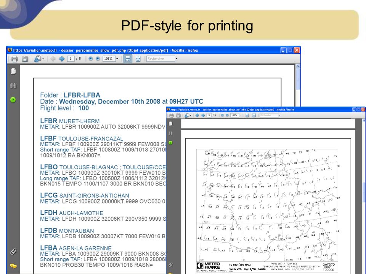Open Attachments paperclip panel in back window
This screenshot has width=366, height=274.
click(x=13, y=252)
